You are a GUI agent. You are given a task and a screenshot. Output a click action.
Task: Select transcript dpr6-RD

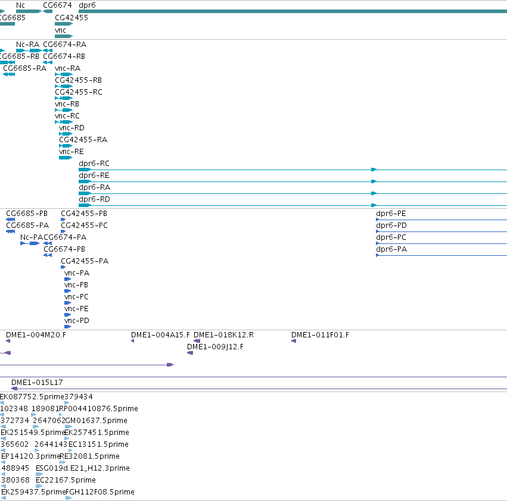[x=94, y=199]
